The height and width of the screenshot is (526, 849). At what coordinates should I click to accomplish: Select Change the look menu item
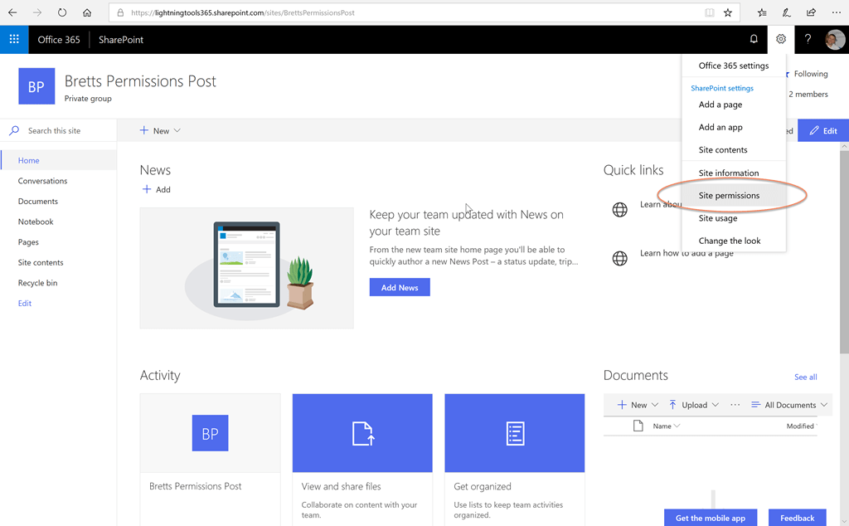pos(734,241)
